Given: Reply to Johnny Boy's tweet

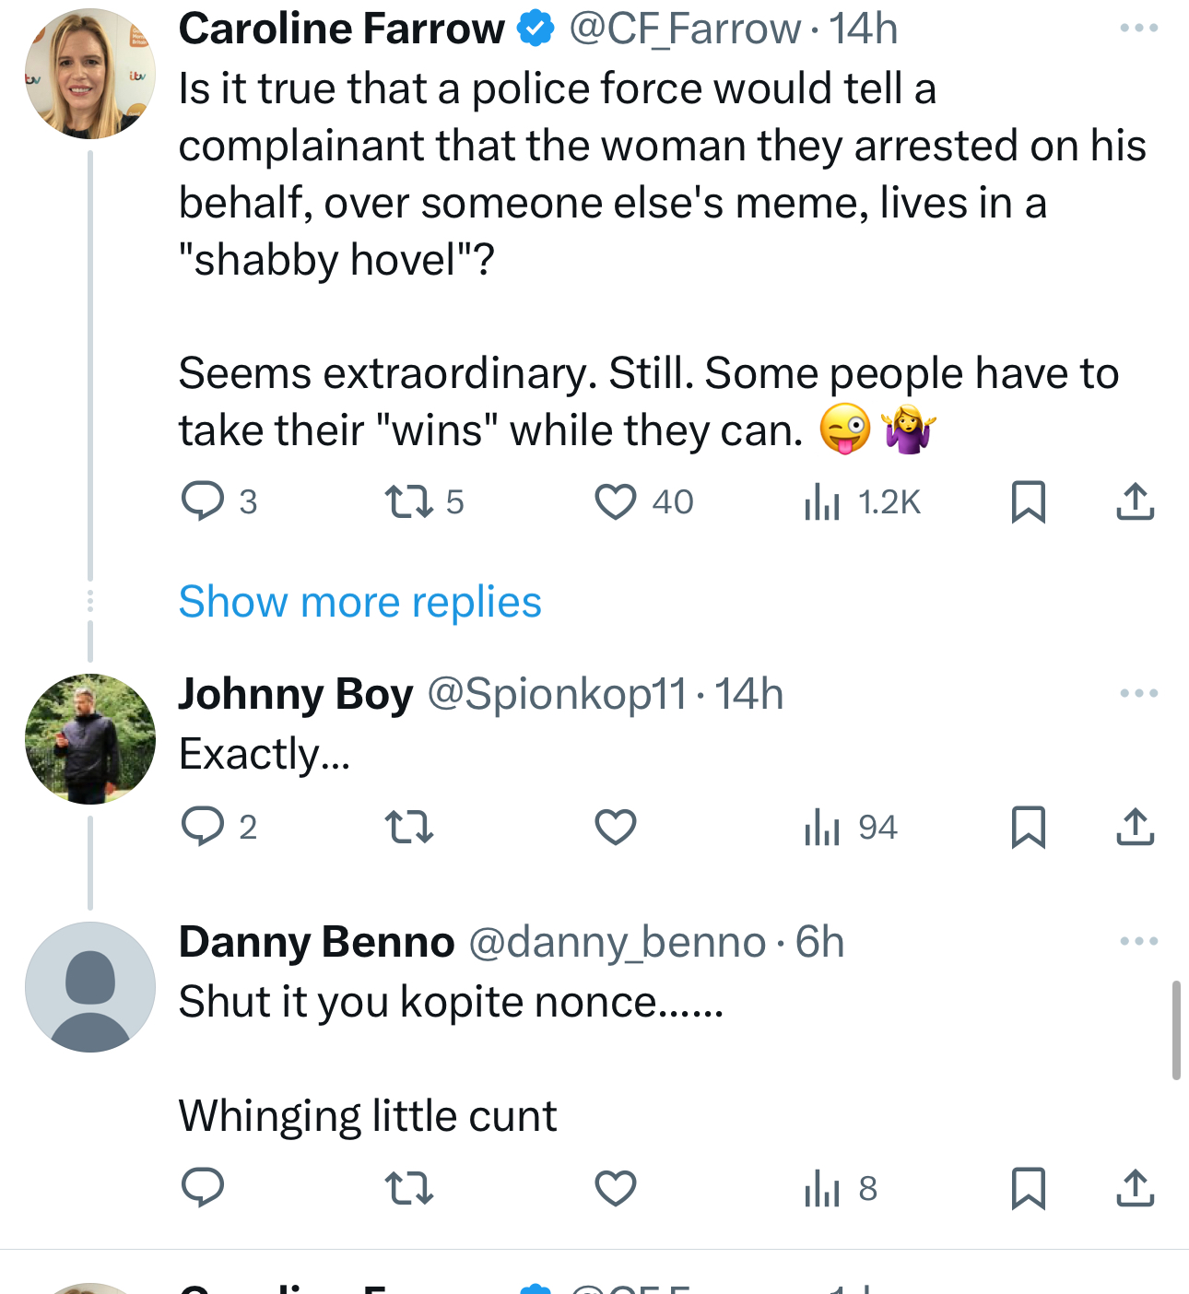Looking at the screenshot, I should click(x=203, y=827).
